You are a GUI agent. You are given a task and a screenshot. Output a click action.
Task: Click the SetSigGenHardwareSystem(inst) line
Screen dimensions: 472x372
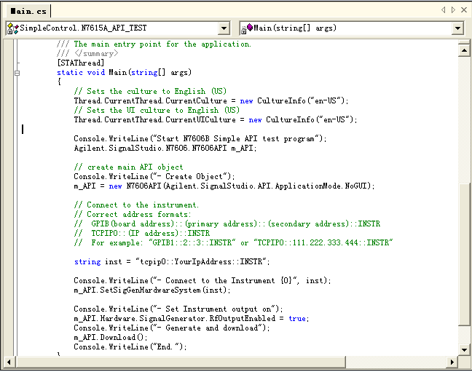click(152, 290)
